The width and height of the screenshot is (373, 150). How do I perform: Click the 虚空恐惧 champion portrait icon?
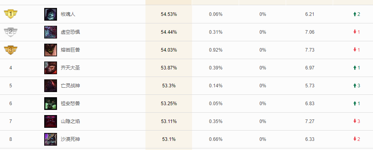pos(51,32)
